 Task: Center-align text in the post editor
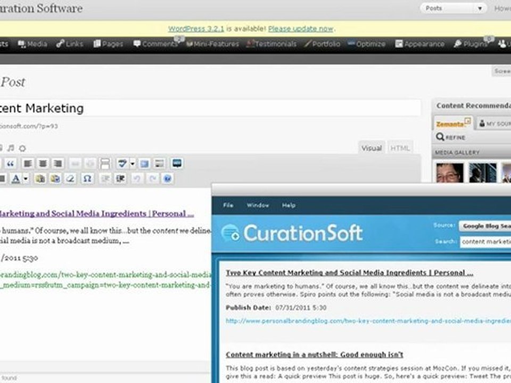[43, 163]
